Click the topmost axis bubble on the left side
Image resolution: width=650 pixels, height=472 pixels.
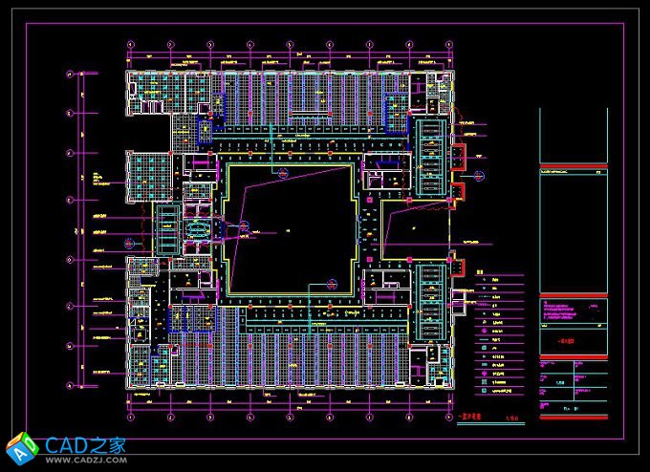[68, 74]
